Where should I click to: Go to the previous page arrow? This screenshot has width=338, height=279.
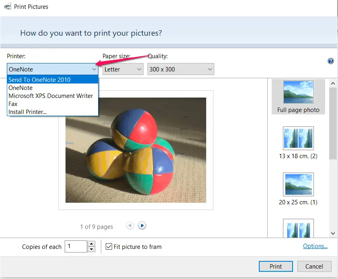click(130, 226)
